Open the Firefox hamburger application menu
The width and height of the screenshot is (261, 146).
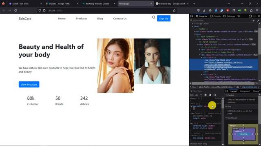tap(257, 11)
